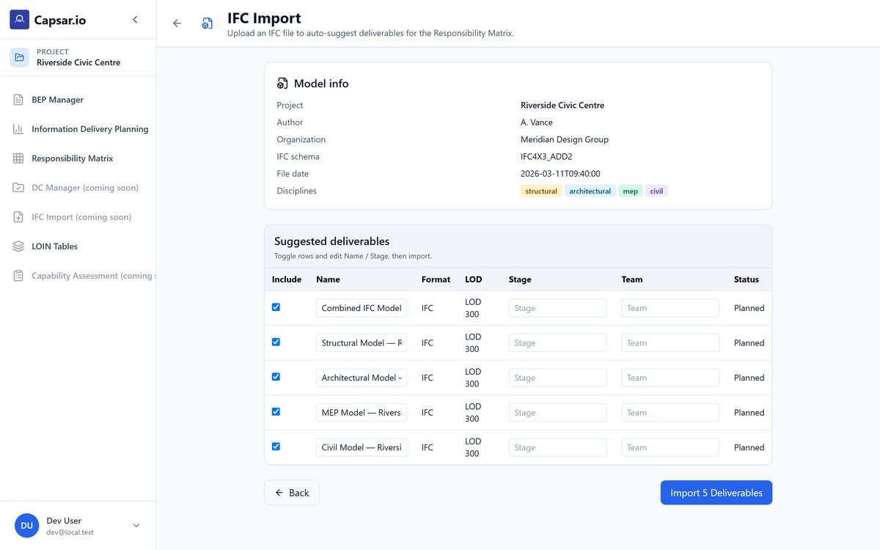This screenshot has width=880, height=550.
Task: Click Import 5 Deliverables
Action: (716, 493)
